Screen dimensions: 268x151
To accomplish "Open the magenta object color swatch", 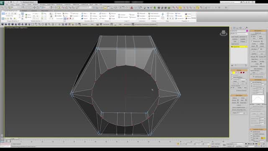I will [x=247, y=31].
